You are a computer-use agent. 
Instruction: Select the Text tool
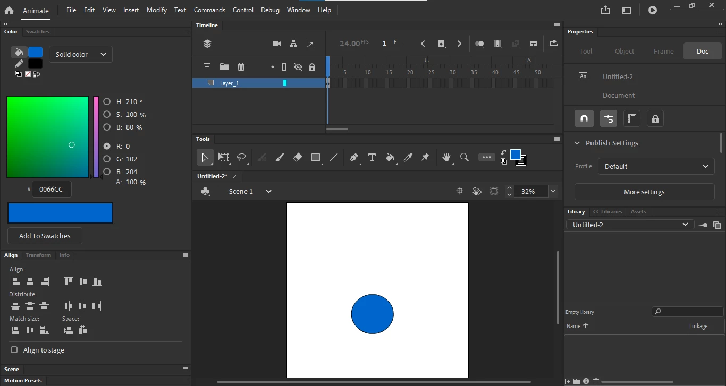372,157
